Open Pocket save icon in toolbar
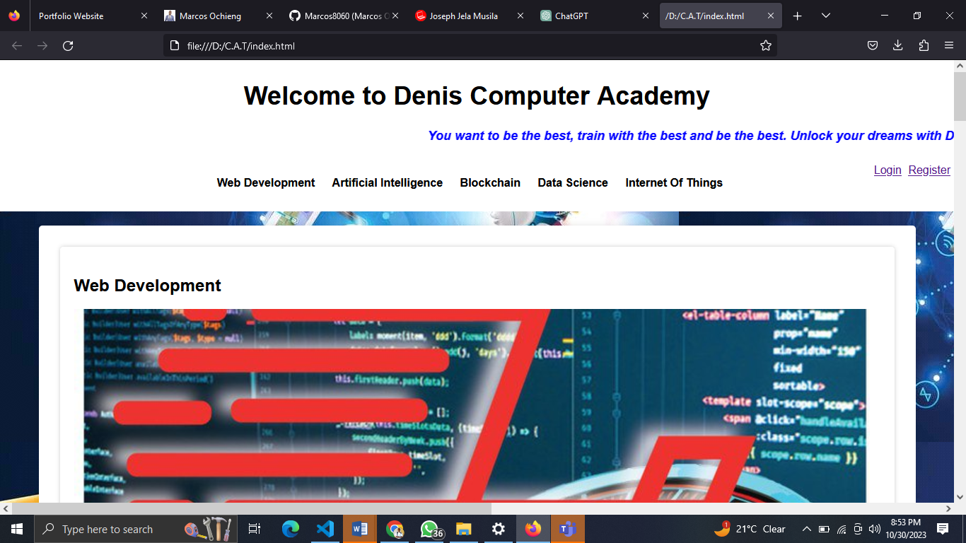The width and height of the screenshot is (966, 543). point(873,46)
